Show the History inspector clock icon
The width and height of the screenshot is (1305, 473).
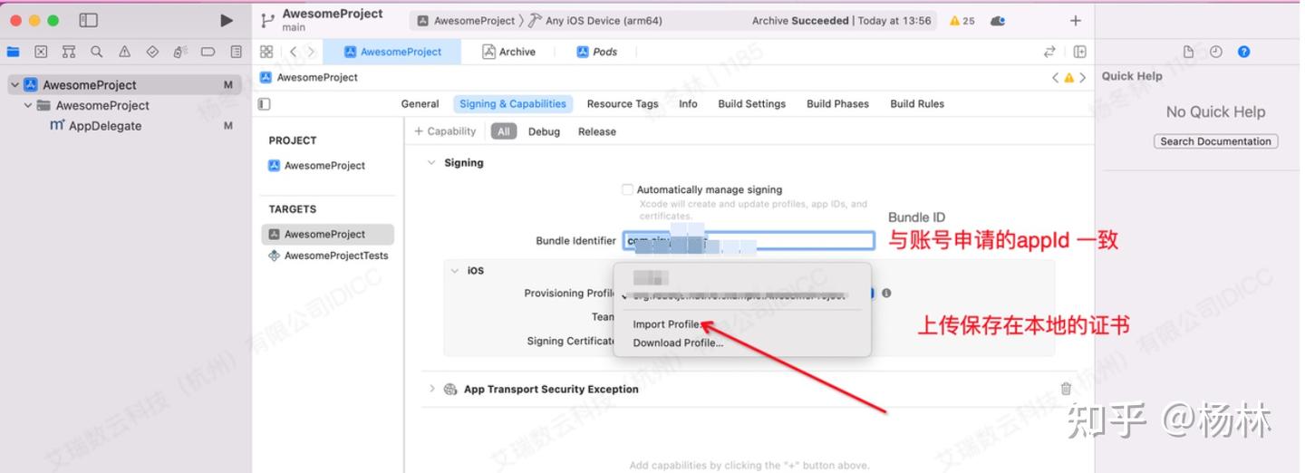point(1216,52)
